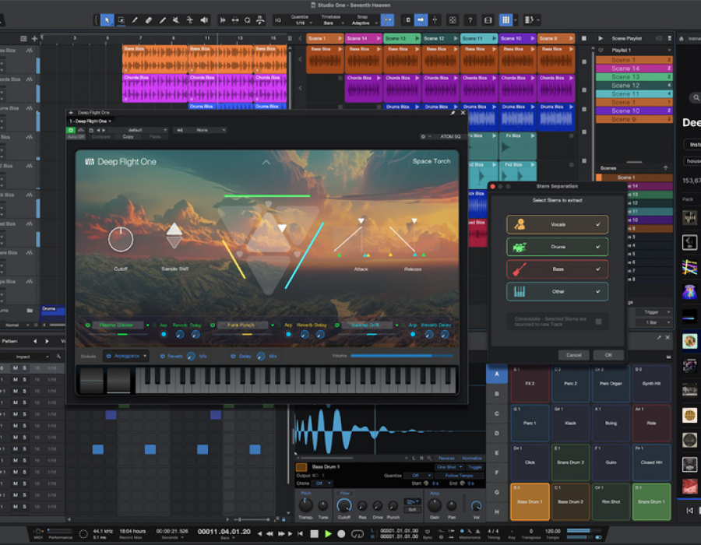This screenshot has height=545, width=701.
Task: Click the Record button in transport
Action: point(341,534)
